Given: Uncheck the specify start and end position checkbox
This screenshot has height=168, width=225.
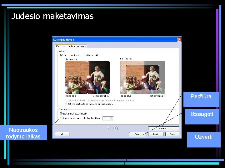Looking at the screenshot, I should 62,55.
